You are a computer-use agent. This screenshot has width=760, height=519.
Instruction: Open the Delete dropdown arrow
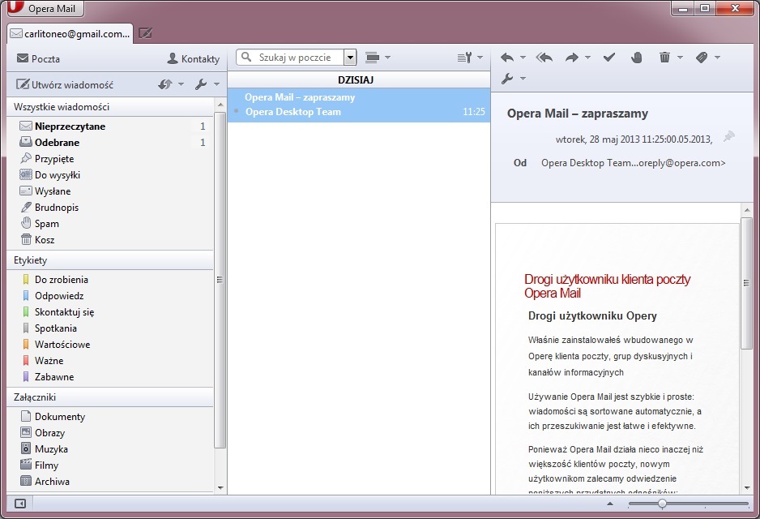(x=680, y=58)
